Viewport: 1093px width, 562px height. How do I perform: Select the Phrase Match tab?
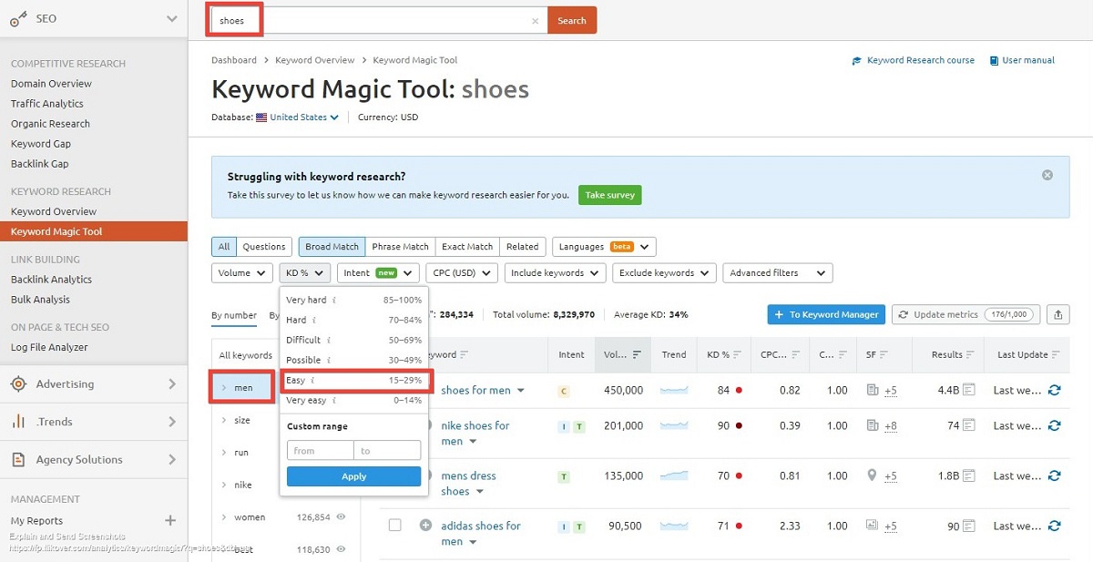tap(400, 247)
